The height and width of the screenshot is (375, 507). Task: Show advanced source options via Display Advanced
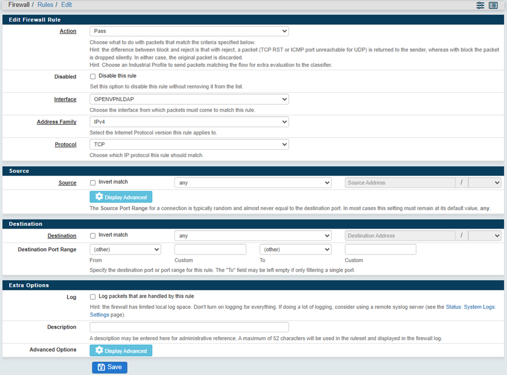121,197
